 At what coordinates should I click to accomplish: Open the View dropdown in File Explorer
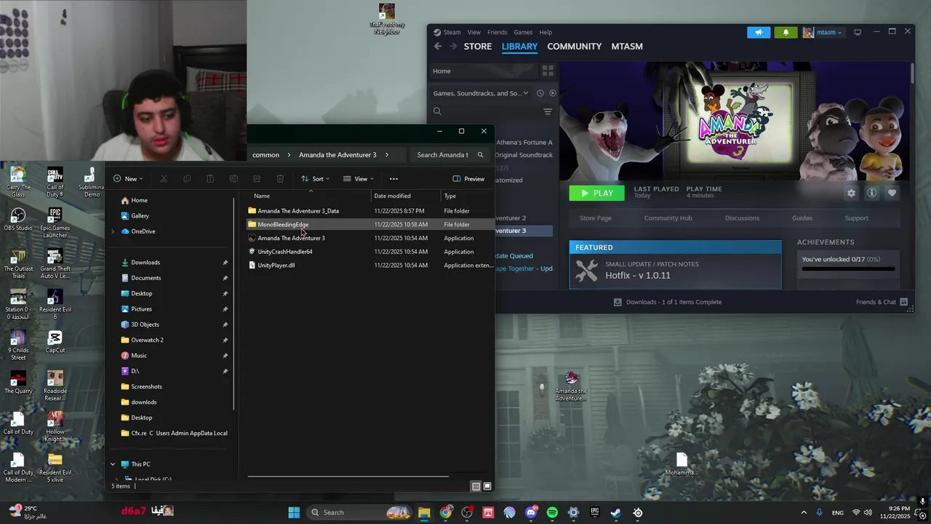click(x=358, y=178)
